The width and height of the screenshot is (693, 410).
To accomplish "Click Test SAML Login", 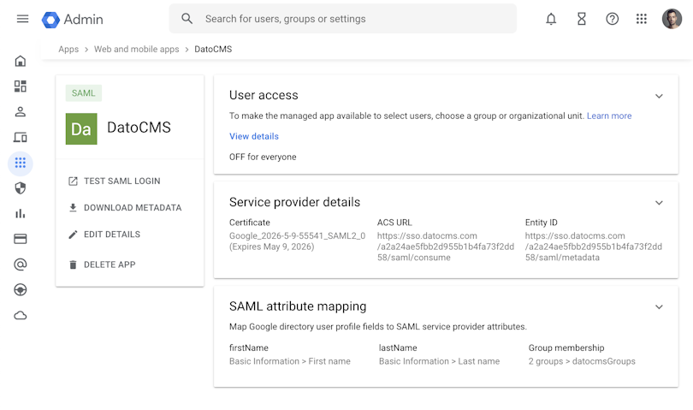I will coord(115,181).
